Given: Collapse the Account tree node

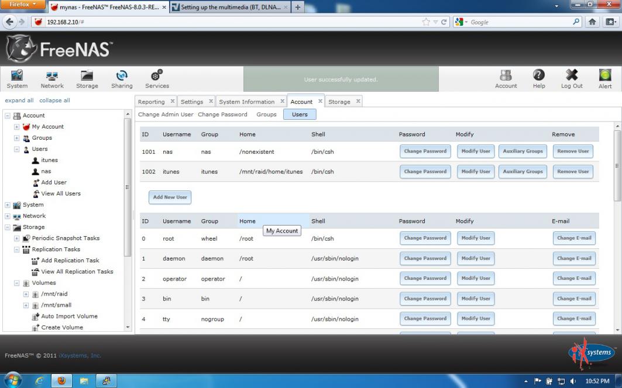Looking at the screenshot, I should [7, 116].
